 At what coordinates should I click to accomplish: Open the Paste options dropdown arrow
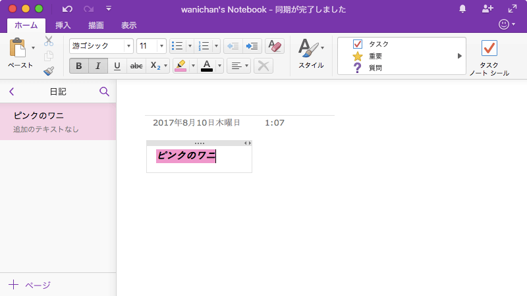(33, 47)
